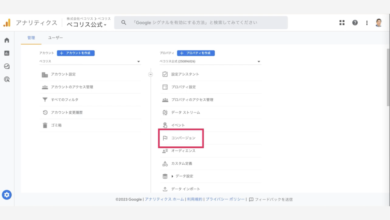Open the Reports bar chart icon

tap(7, 53)
